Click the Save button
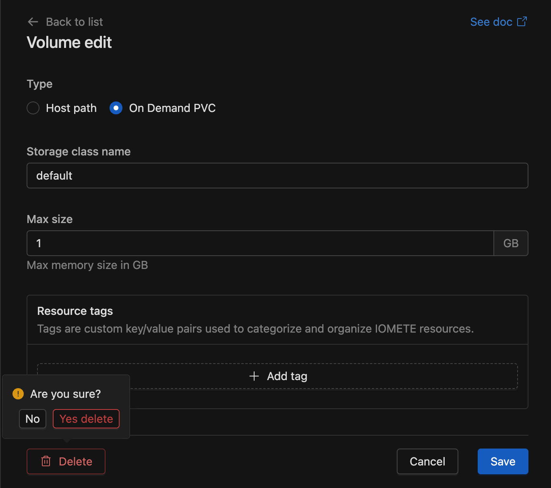The image size is (551, 488). (x=503, y=461)
